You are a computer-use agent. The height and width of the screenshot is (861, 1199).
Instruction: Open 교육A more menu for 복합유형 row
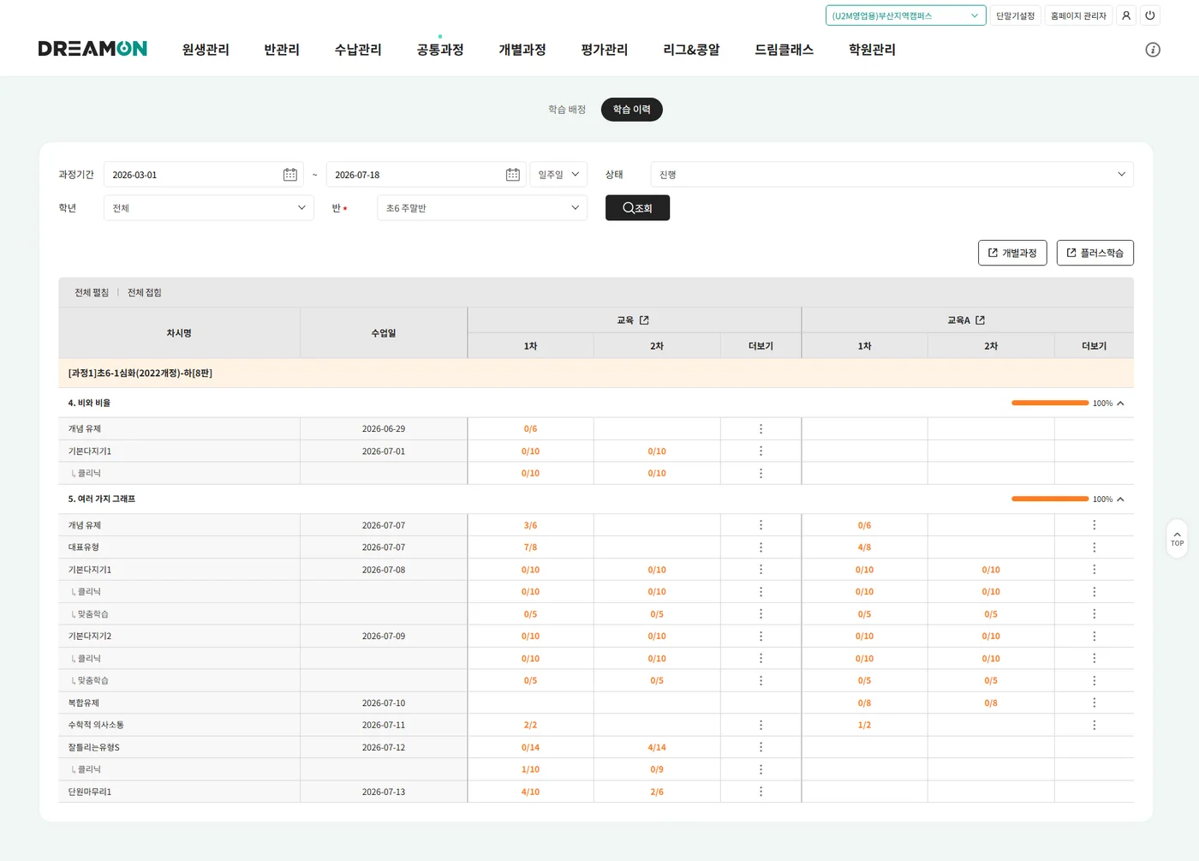1094,703
